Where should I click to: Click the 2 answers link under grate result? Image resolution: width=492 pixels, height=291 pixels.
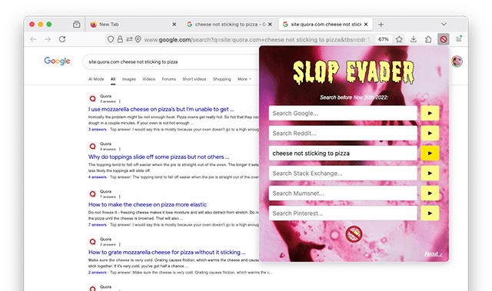98,273
